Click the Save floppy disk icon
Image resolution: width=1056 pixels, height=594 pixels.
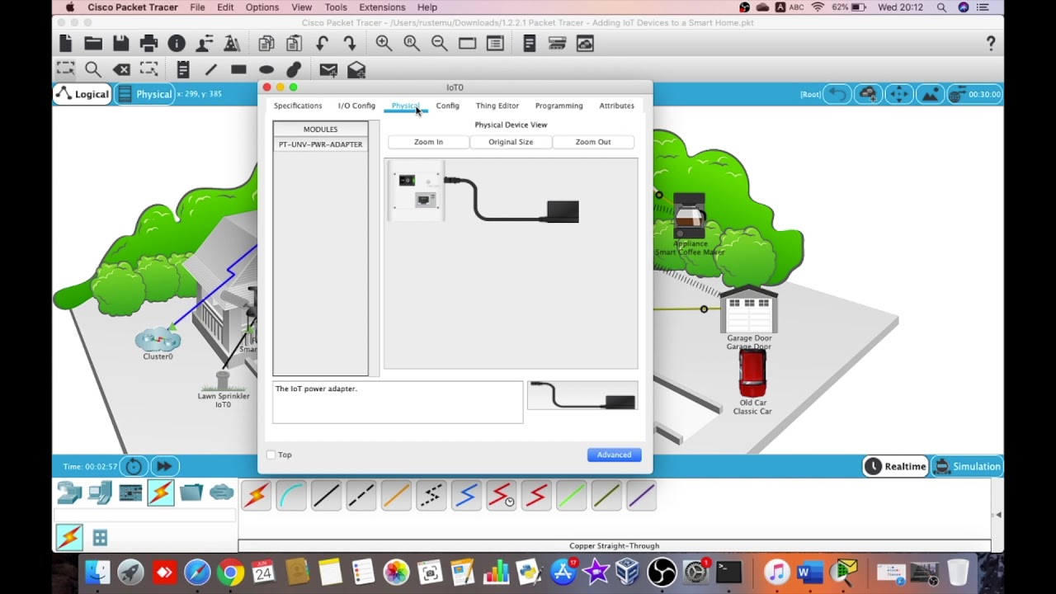tap(120, 44)
